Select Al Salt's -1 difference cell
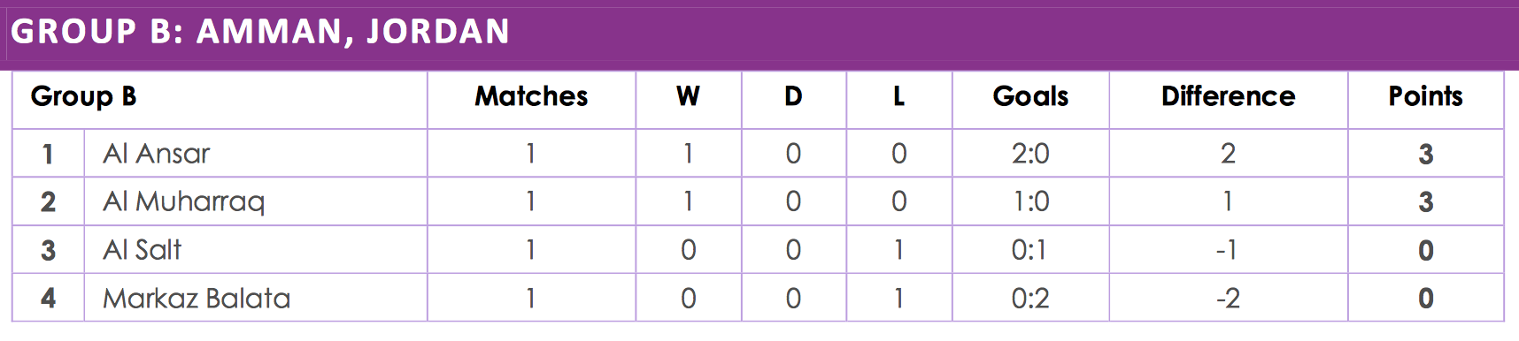This screenshot has height=341, width=1519. click(x=1226, y=250)
